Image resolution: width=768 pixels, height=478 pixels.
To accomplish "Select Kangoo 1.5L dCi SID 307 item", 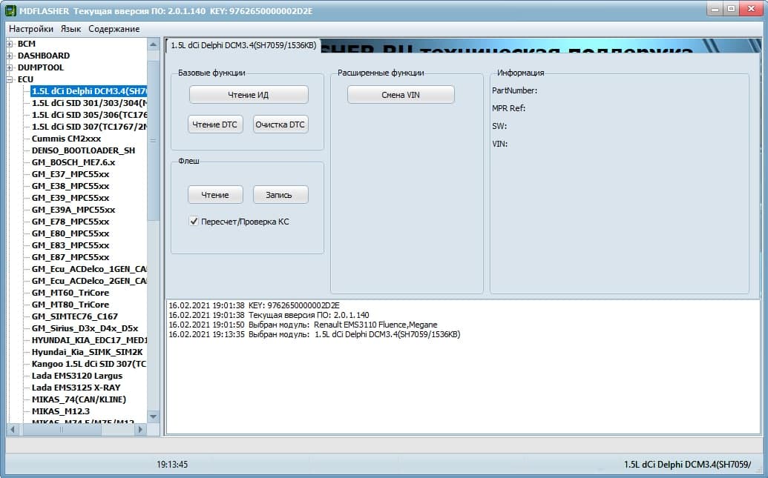I will [88, 364].
